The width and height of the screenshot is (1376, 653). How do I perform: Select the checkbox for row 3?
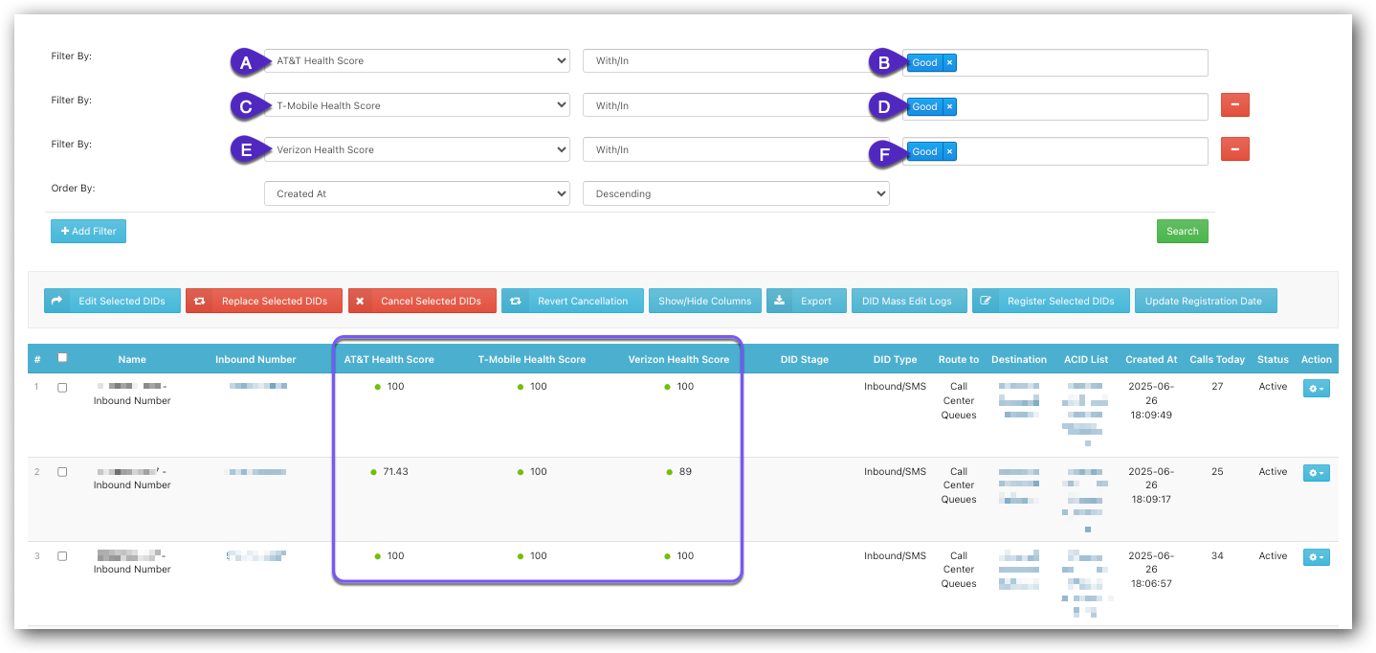coord(62,556)
